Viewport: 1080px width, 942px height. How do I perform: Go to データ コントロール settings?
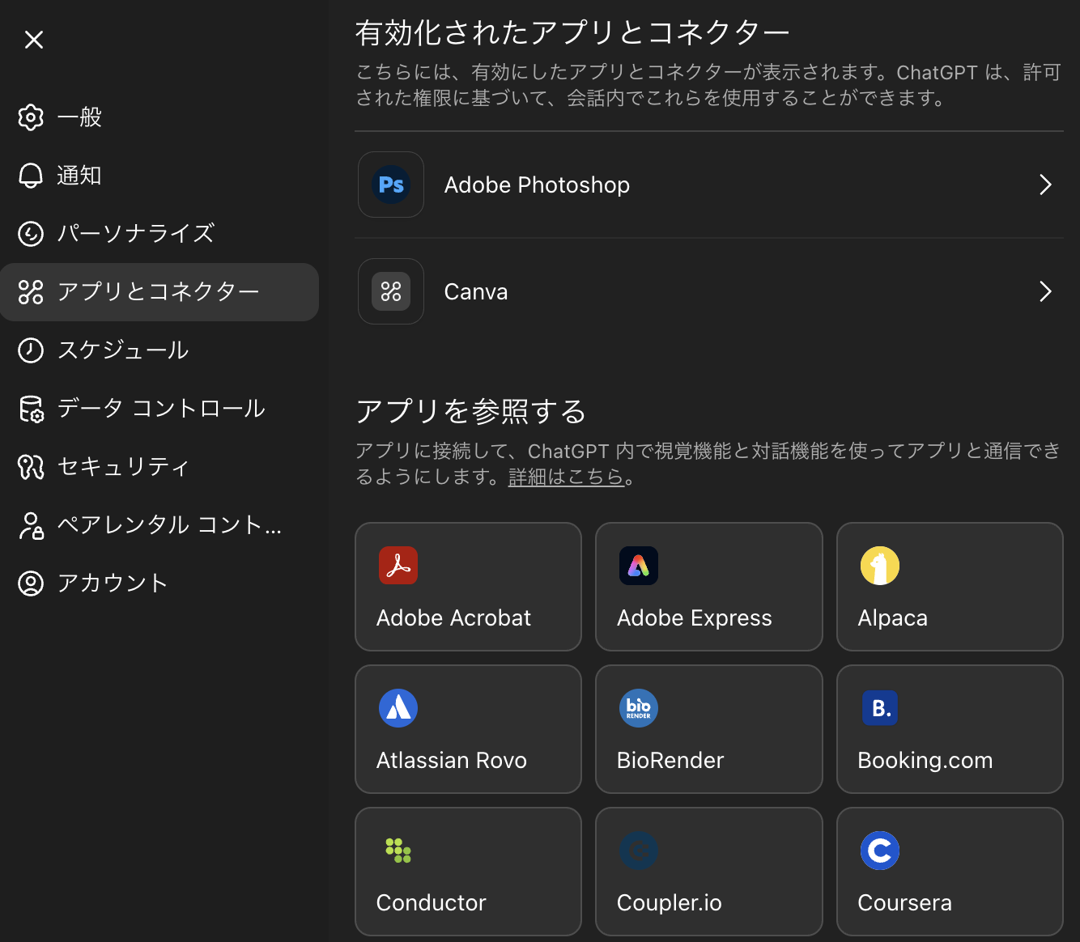161,409
